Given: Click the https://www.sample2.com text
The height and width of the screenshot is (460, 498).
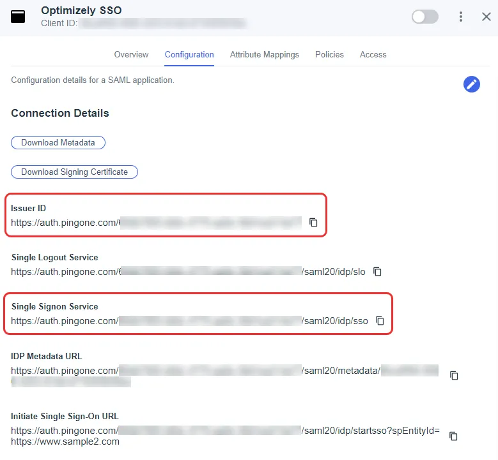Looking at the screenshot, I should coord(65,441).
